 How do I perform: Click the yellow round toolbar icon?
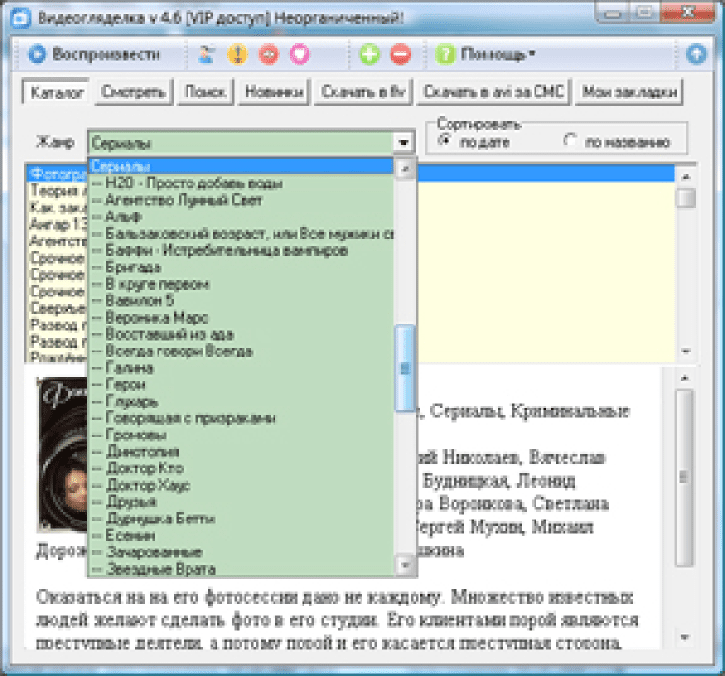point(238,54)
